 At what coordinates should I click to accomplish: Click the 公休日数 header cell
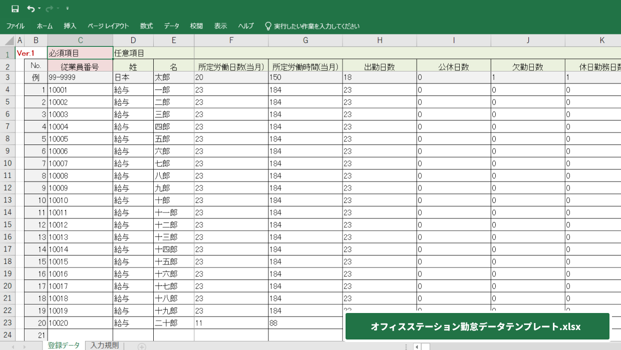454,65
